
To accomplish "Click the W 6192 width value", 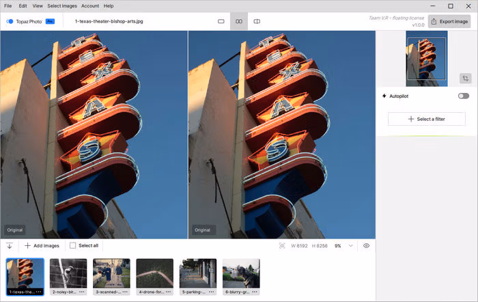I will pyautogui.click(x=299, y=246).
